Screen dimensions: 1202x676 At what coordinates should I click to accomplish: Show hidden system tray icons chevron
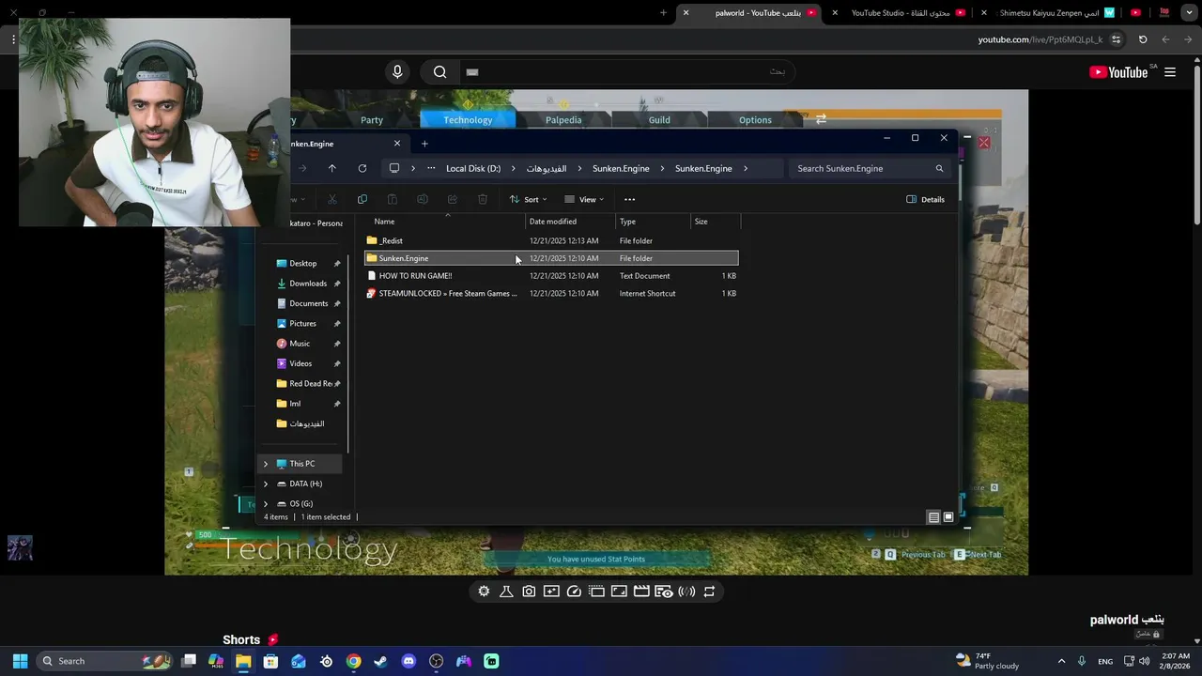(1061, 661)
